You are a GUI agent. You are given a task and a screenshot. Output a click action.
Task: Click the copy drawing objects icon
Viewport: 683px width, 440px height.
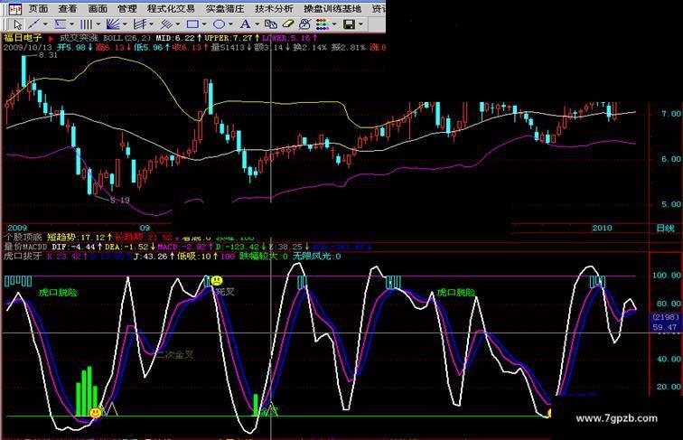click(x=270, y=24)
